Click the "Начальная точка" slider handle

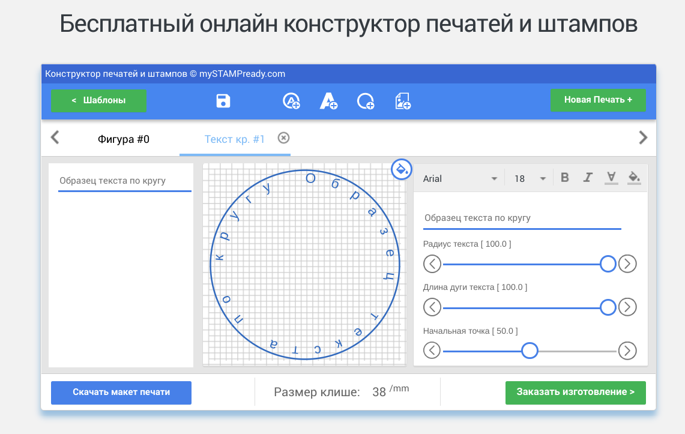[x=530, y=350]
